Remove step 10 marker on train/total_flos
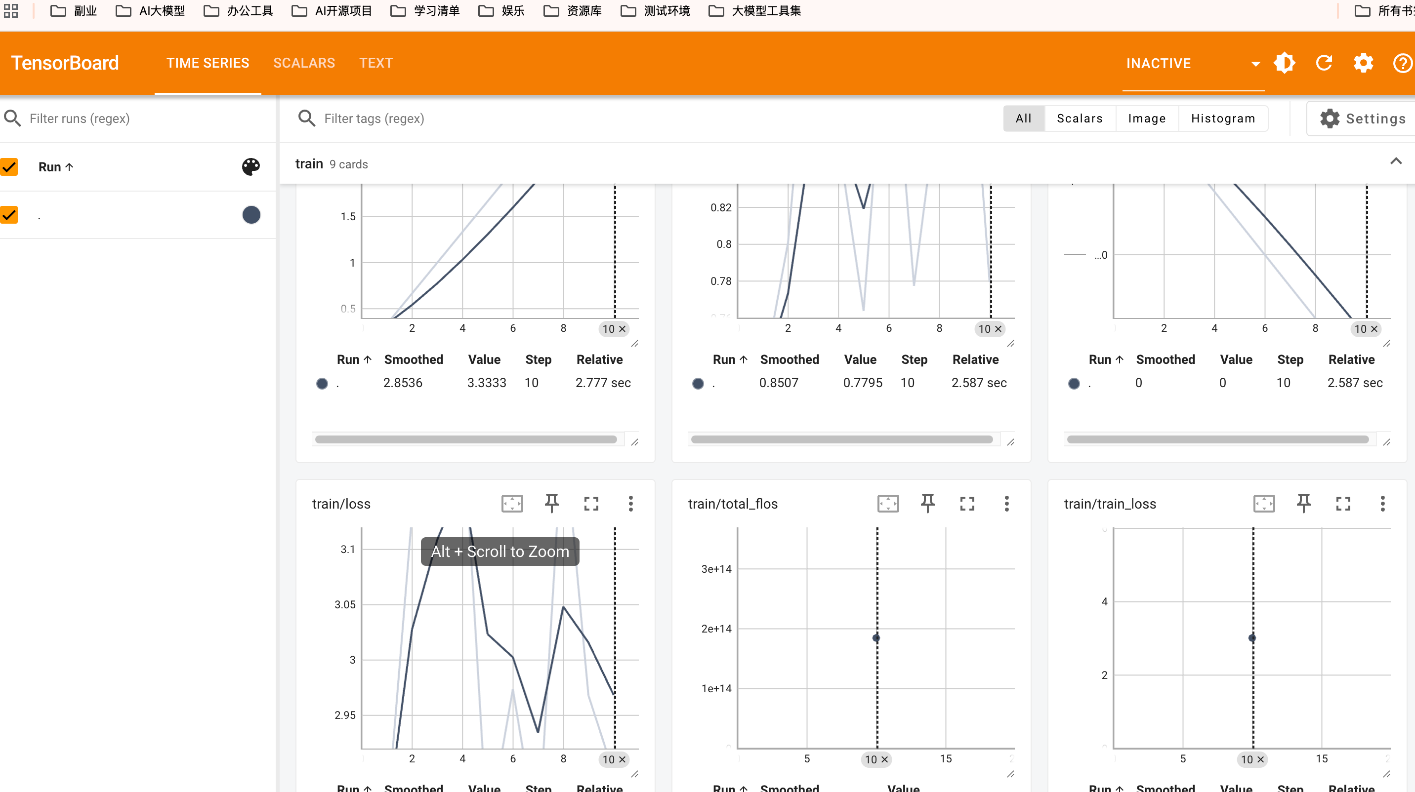The width and height of the screenshot is (1415, 792). click(884, 759)
